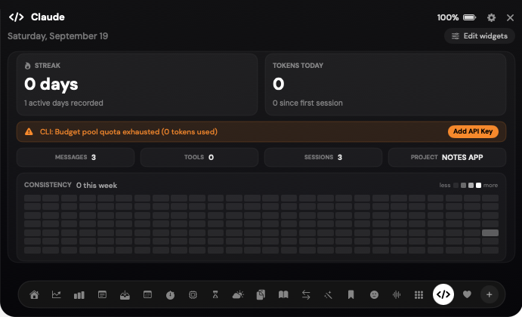The height and width of the screenshot is (317, 522).
Task: Open the line chart trends widget
Action: 56,294
